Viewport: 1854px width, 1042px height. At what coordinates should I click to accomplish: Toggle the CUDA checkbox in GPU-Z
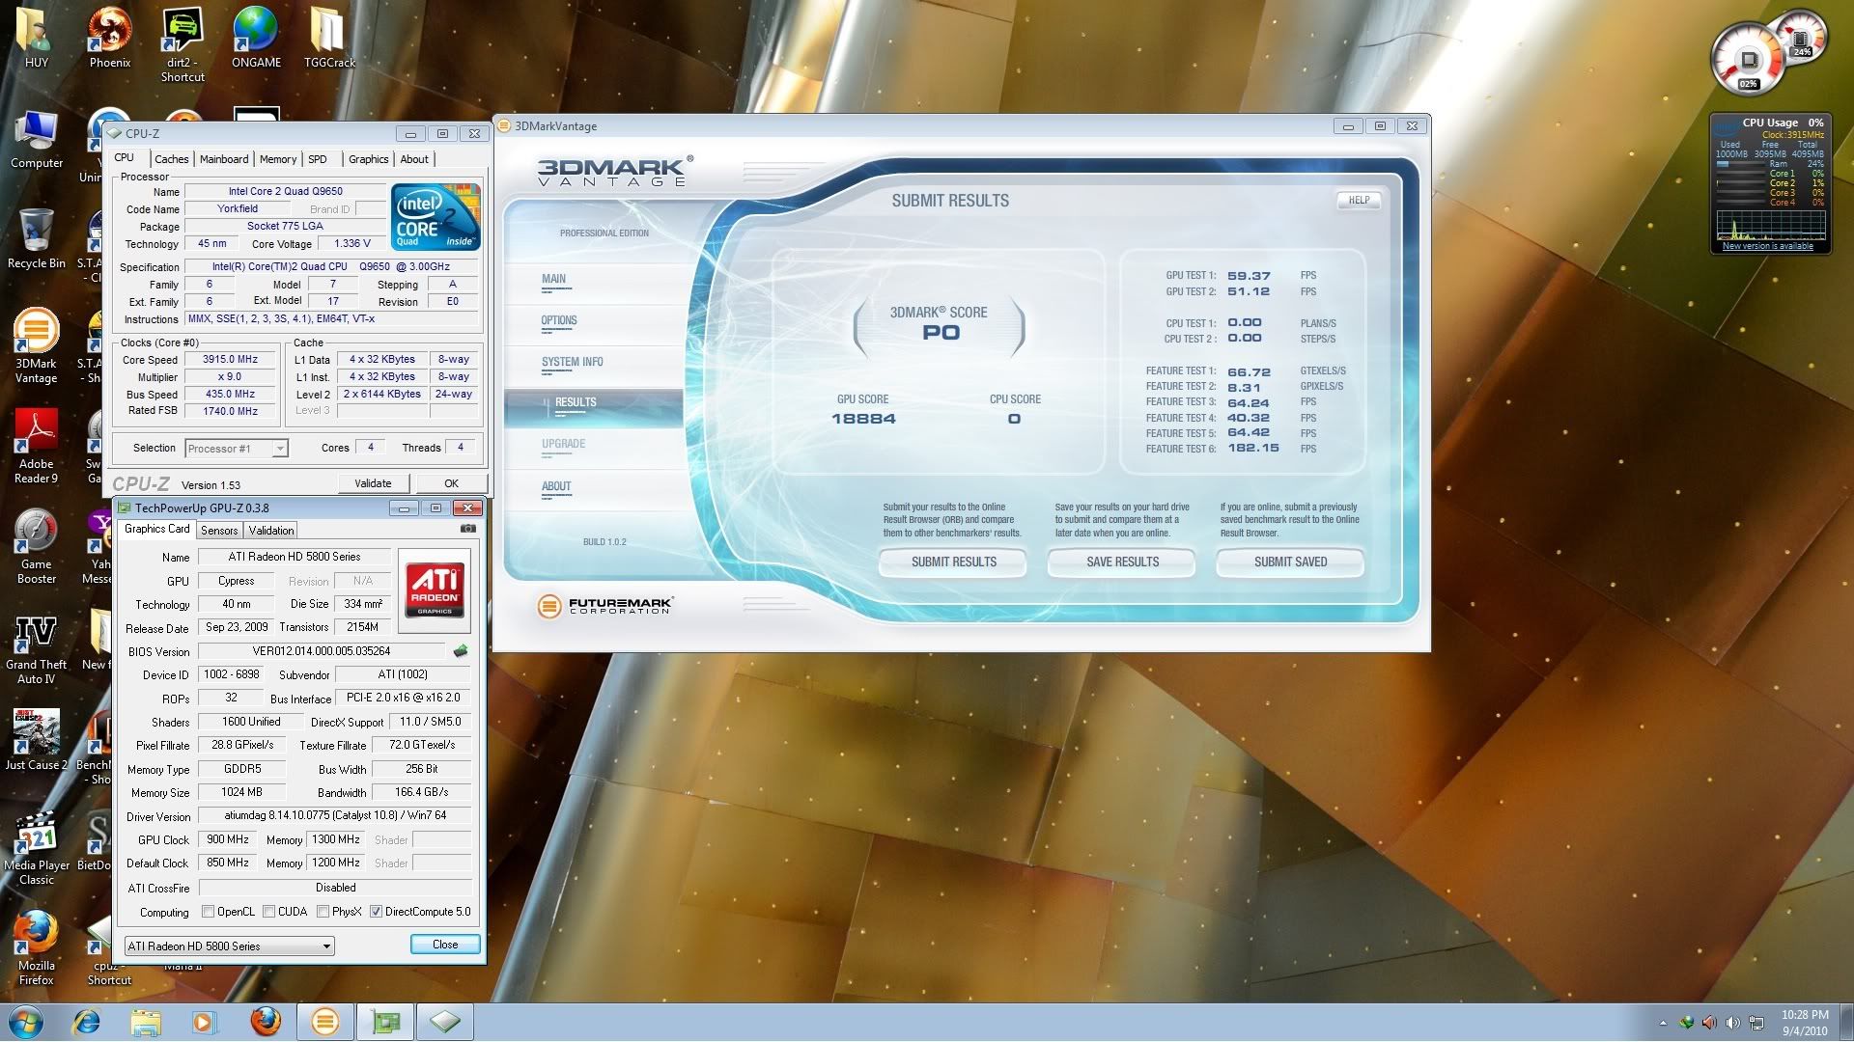pos(268,912)
